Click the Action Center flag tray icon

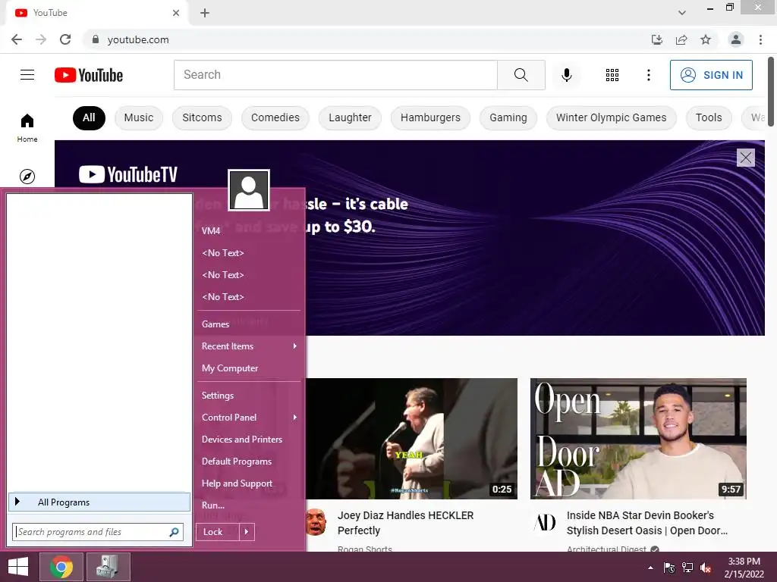(669, 568)
